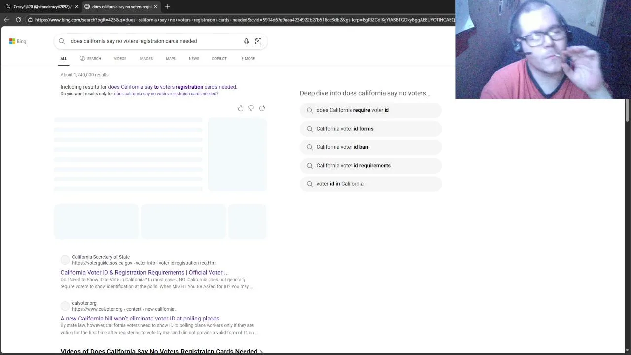The width and height of the screenshot is (631, 355).
Task: Search only for original misspelled query
Action: (x=166, y=94)
